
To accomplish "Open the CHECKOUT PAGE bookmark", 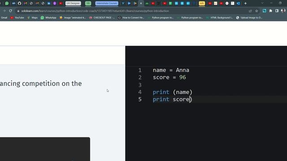I will coord(102,17).
